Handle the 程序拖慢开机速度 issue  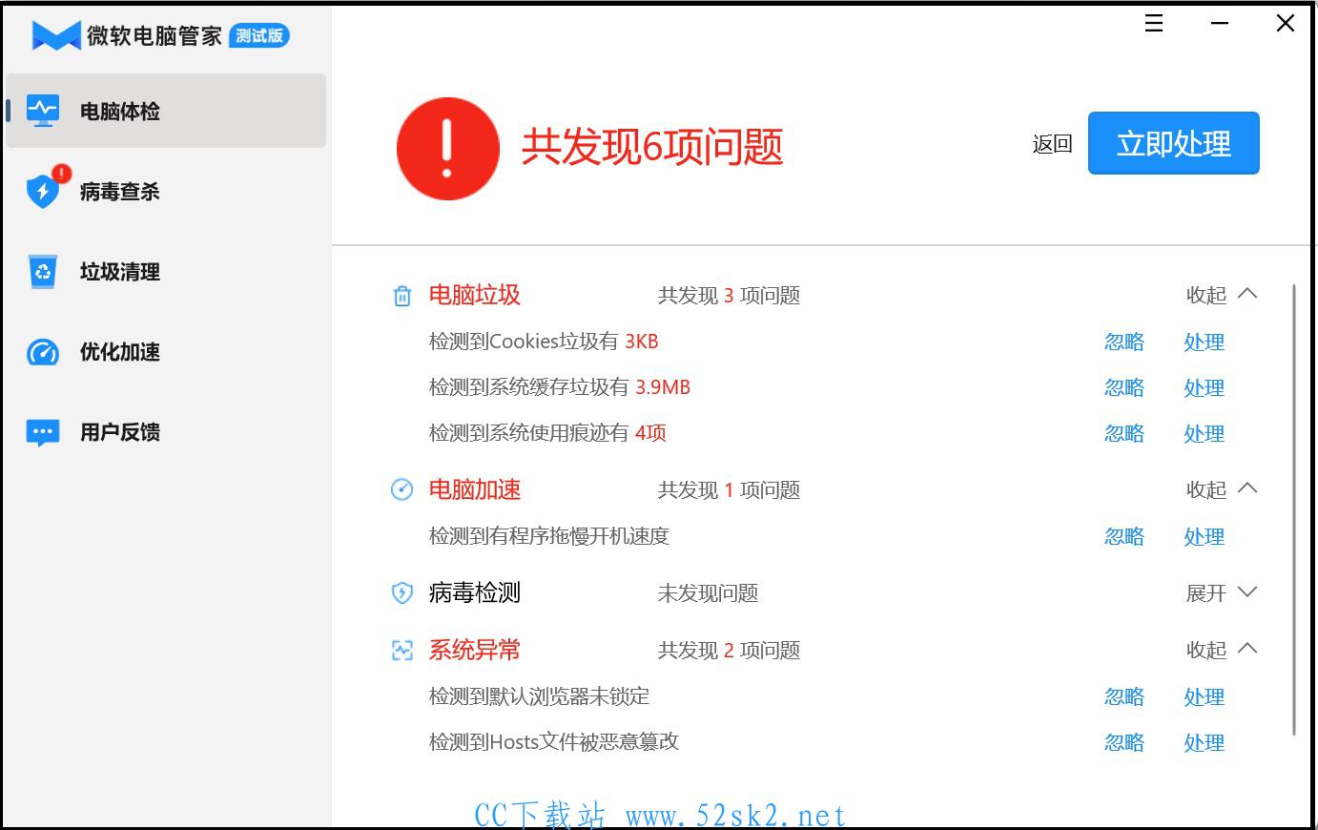(1205, 536)
